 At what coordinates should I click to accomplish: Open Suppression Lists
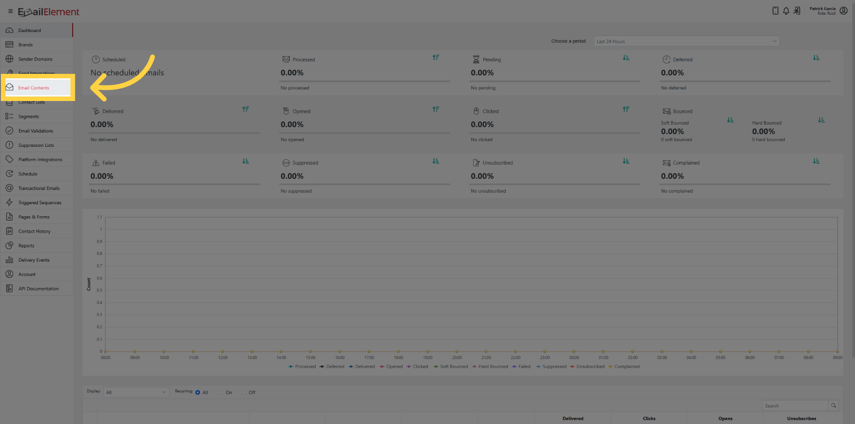click(x=37, y=145)
